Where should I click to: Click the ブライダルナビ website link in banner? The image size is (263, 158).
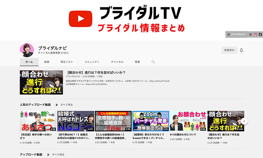coord(236,34)
